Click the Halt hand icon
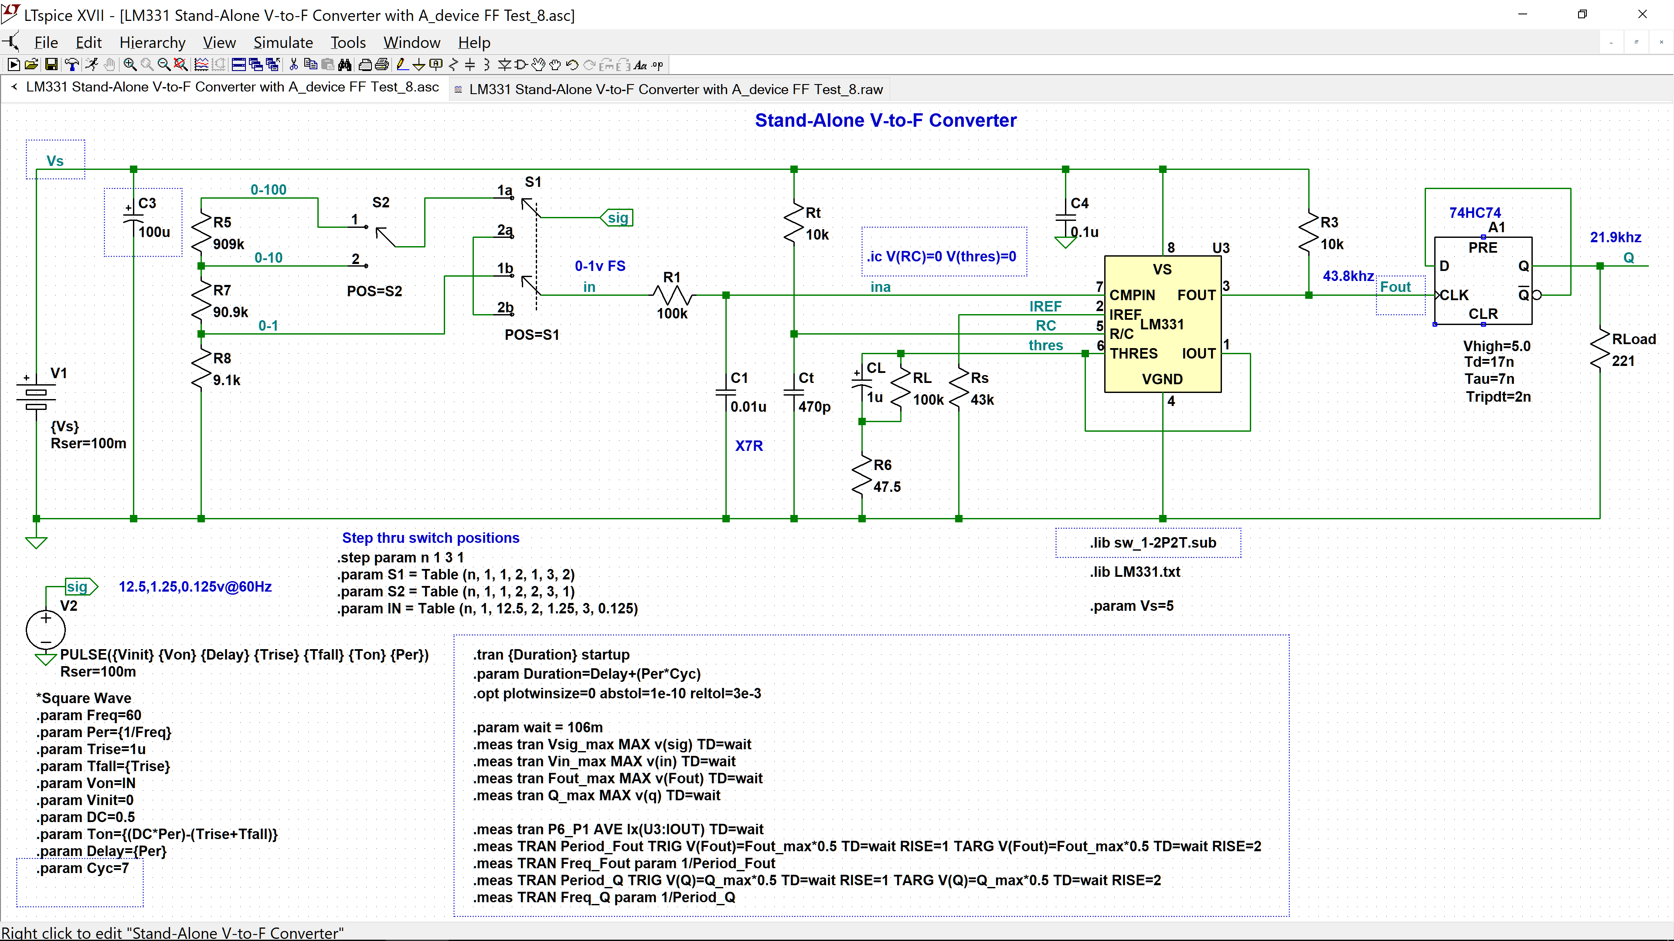1674x941 pixels. (x=109, y=65)
